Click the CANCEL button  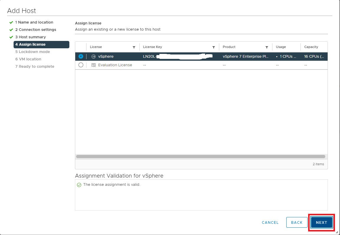pos(270,223)
